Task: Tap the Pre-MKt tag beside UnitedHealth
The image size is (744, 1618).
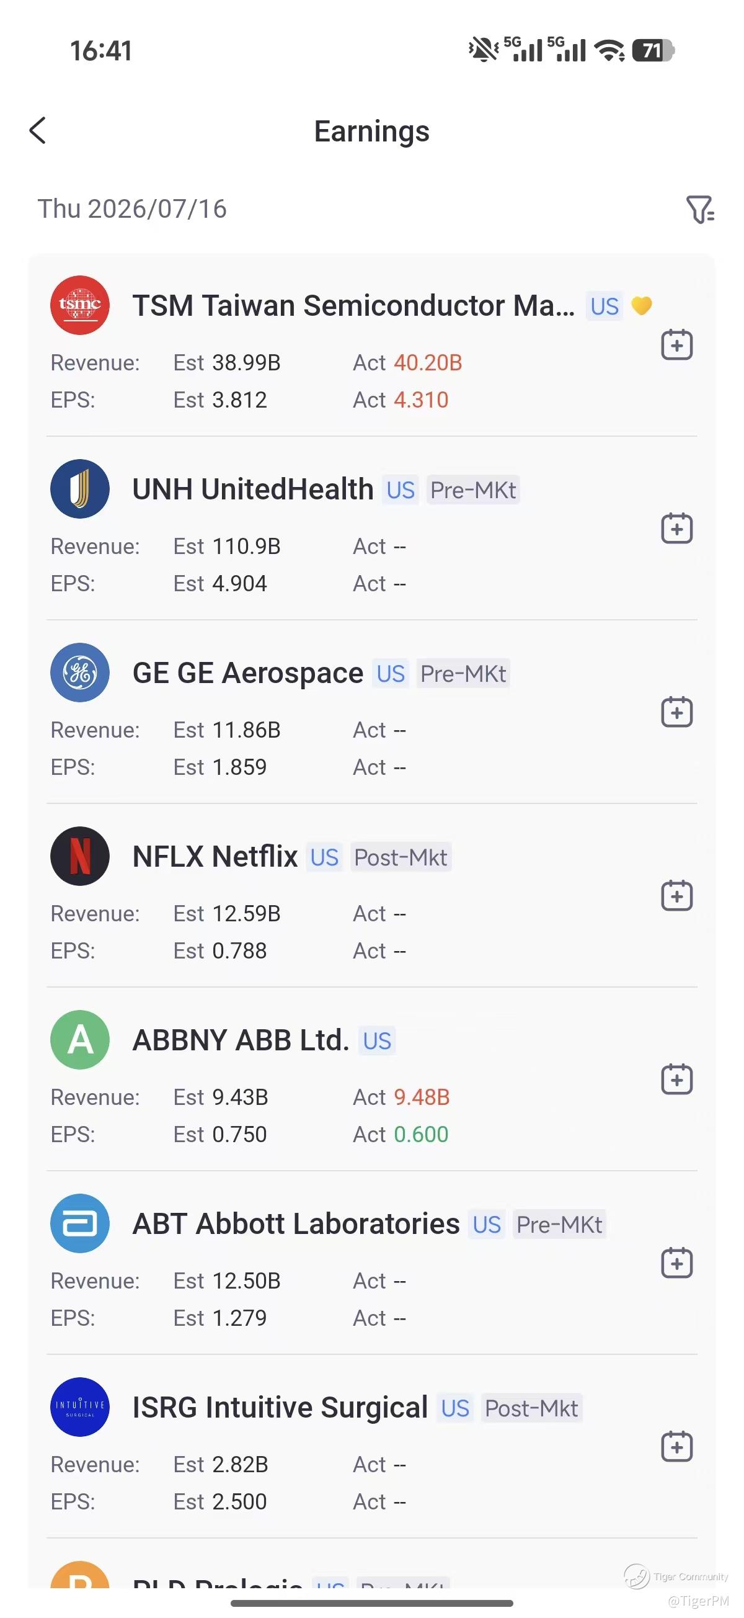Action: coord(474,490)
